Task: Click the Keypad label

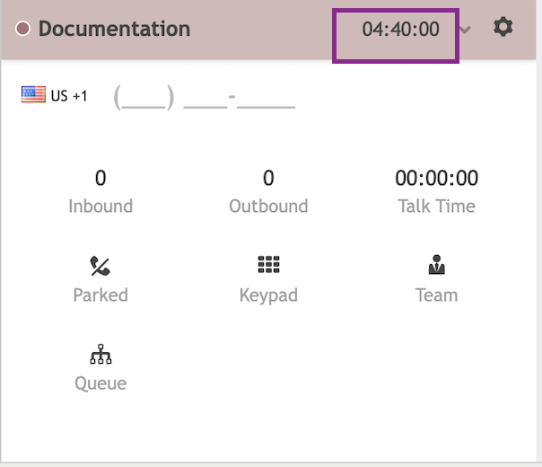Action: pyautogui.click(x=268, y=295)
